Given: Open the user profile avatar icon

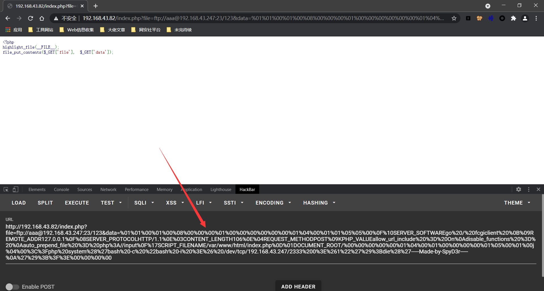Looking at the screenshot, I should pos(525,18).
